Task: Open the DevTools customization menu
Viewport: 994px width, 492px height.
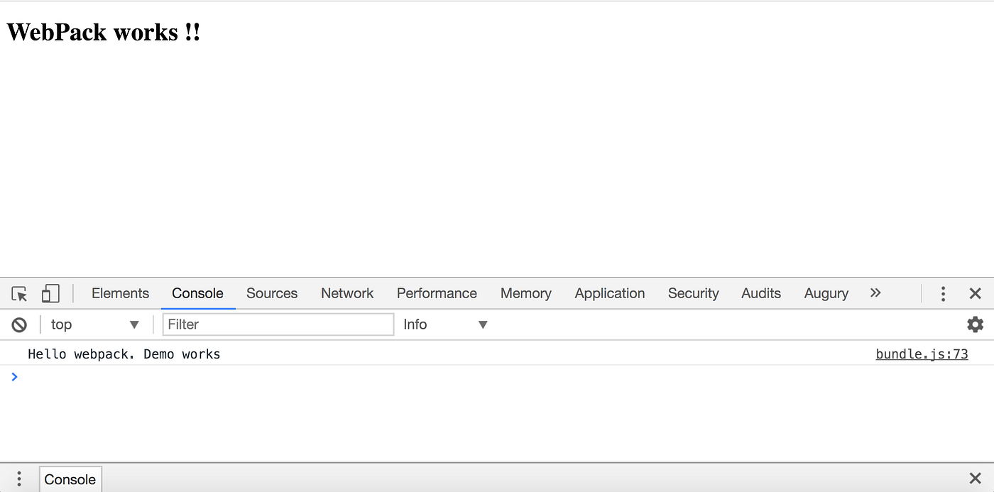Action: pos(943,293)
